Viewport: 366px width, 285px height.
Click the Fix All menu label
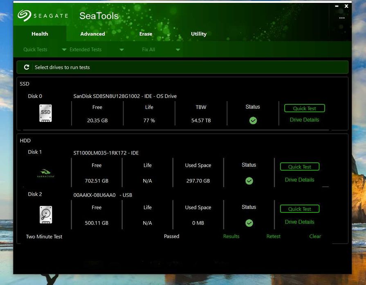pyautogui.click(x=148, y=50)
